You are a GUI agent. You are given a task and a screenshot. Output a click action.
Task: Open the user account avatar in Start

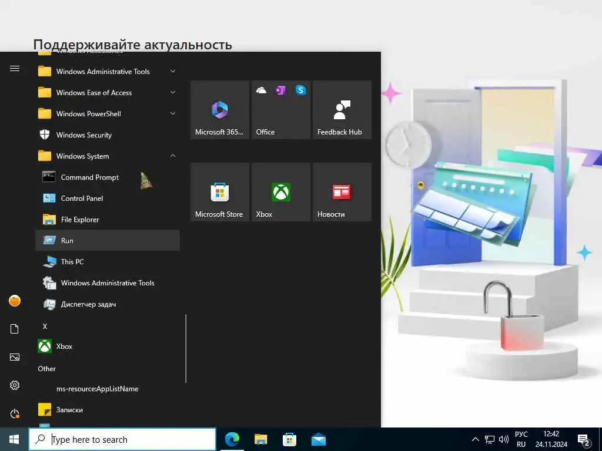point(15,301)
